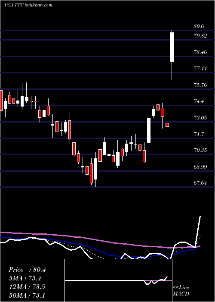Select the 74.4 price level label
Image resolution: width=215 pixels, height=302 pixels.
pyautogui.click(x=199, y=101)
